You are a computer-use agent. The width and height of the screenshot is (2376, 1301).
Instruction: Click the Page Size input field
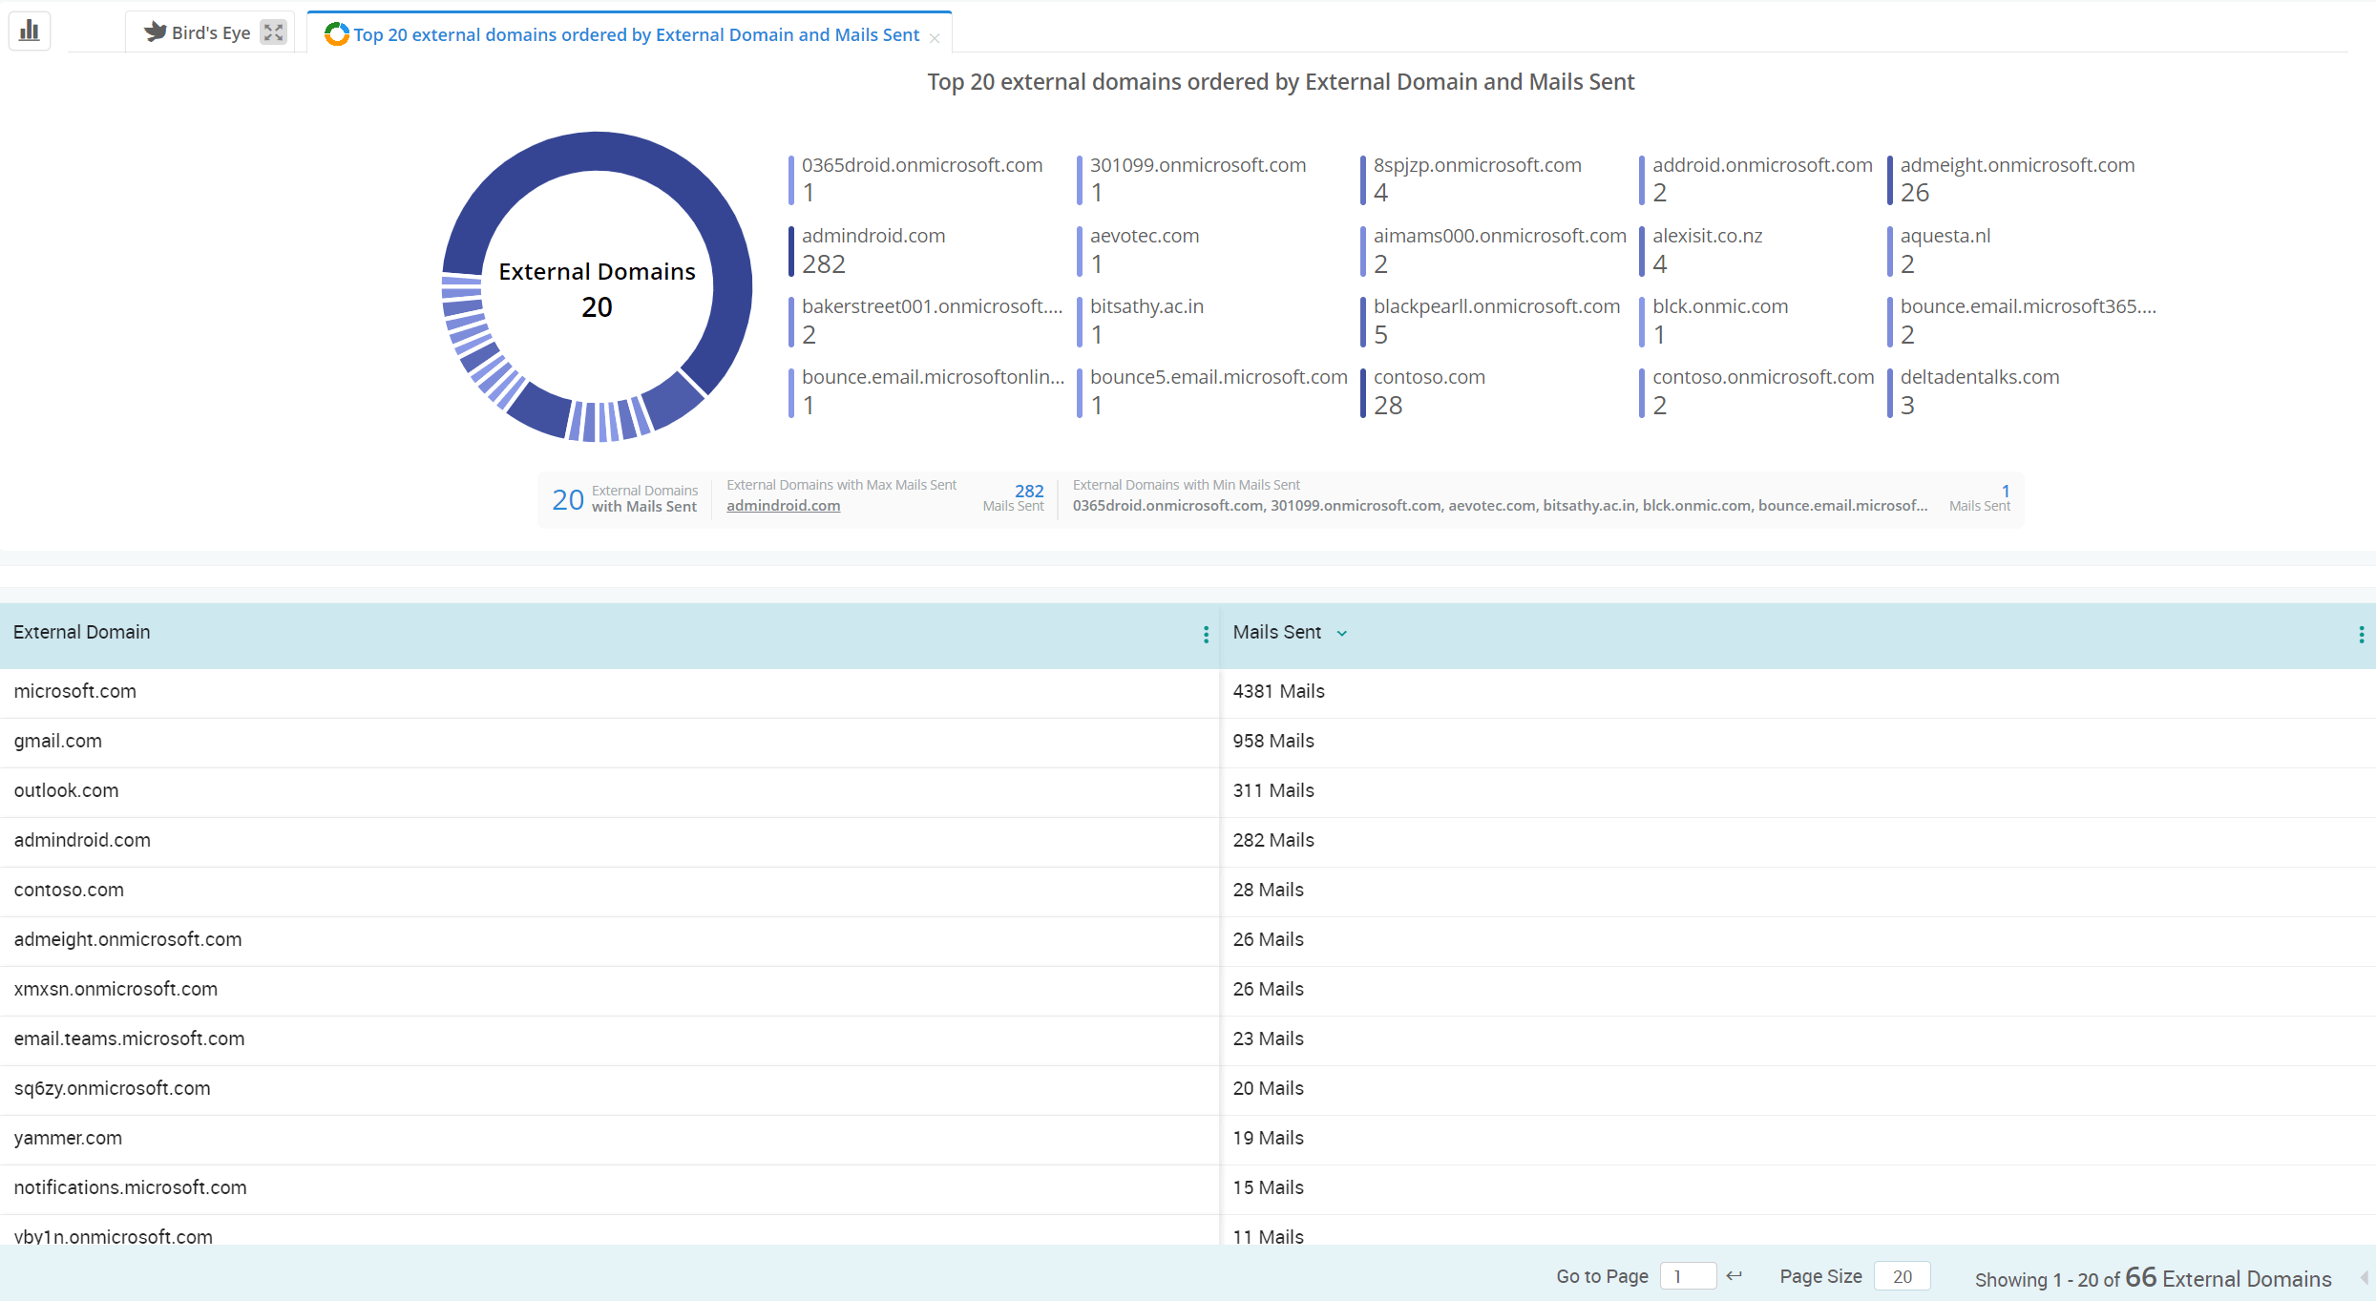pyautogui.click(x=1901, y=1275)
